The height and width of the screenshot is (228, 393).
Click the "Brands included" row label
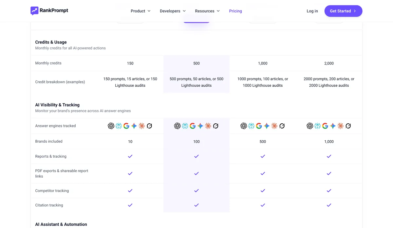click(x=49, y=142)
